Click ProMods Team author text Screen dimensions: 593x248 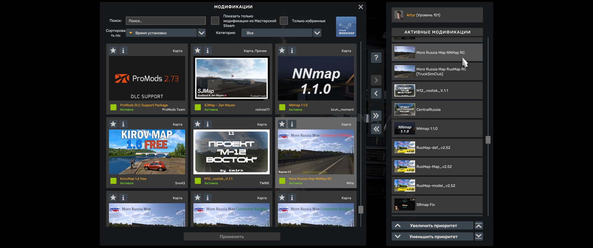(174, 110)
